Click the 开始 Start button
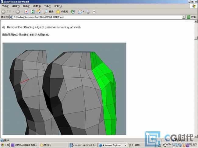The image size is (198, 148). pyautogui.click(x=5, y=145)
